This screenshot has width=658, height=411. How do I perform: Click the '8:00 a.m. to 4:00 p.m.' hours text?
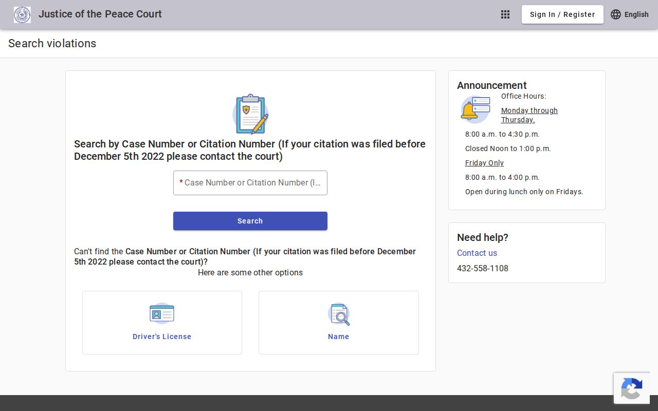[502, 177]
